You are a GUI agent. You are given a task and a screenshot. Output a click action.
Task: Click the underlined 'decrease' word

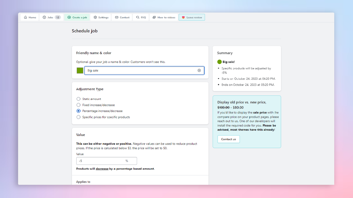click(102, 169)
